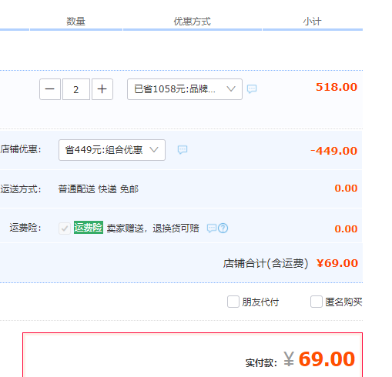Screen dimensions: 392x377
Task: Click the 普通配送 快递 免邮 shipping text
Action: pyautogui.click(x=99, y=189)
